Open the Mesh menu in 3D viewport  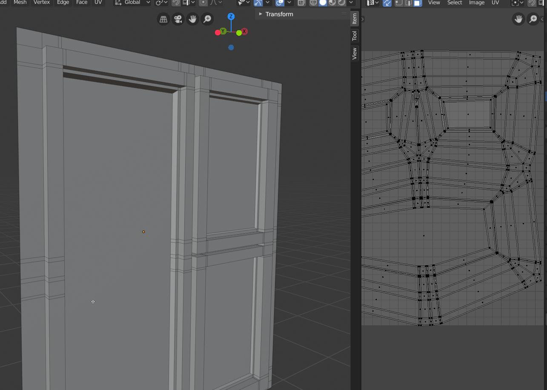(x=20, y=3)
